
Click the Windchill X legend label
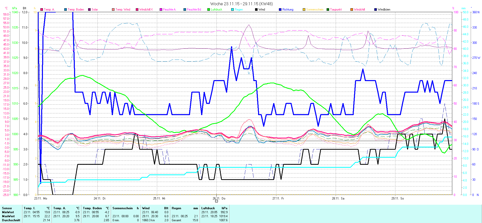146,10
